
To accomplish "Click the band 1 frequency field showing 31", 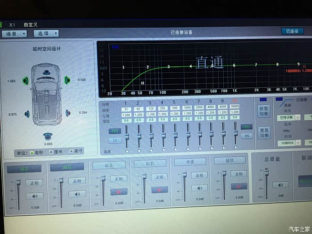I will 127,109.
